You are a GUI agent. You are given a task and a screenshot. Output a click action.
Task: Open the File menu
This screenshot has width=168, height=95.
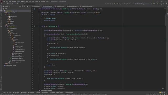4,1
